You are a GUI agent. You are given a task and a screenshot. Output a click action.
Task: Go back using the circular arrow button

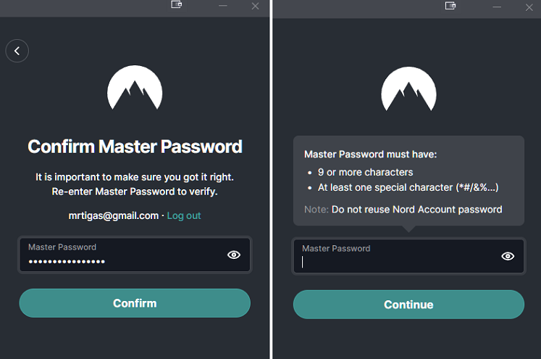coord(17,51)
